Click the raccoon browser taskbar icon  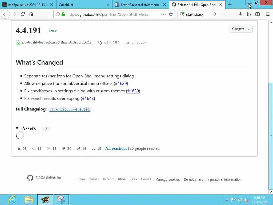point(45,200)
